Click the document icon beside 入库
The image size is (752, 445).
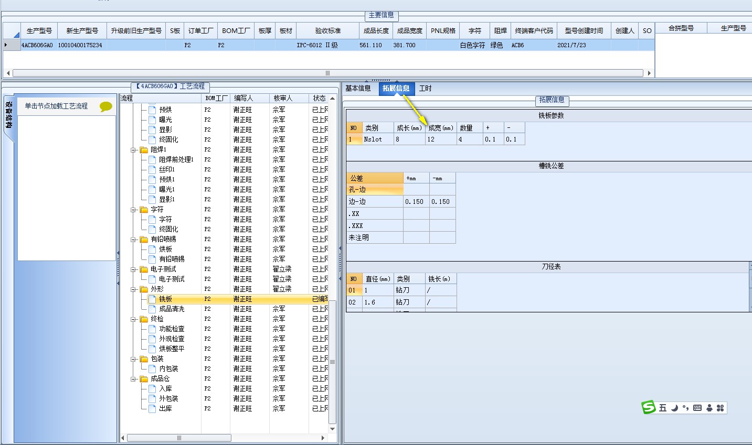click(152, 389)
